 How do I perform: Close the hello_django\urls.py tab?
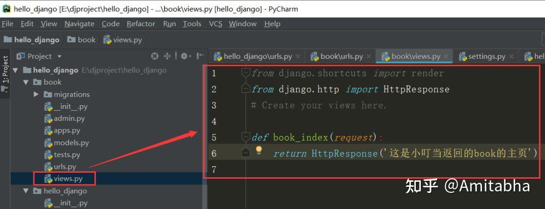point(298,56)
